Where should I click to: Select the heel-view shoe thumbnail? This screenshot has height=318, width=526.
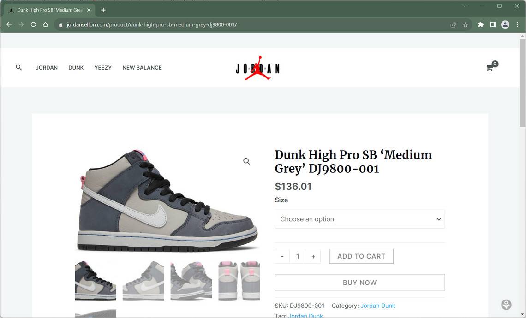[x=239, y=281]
